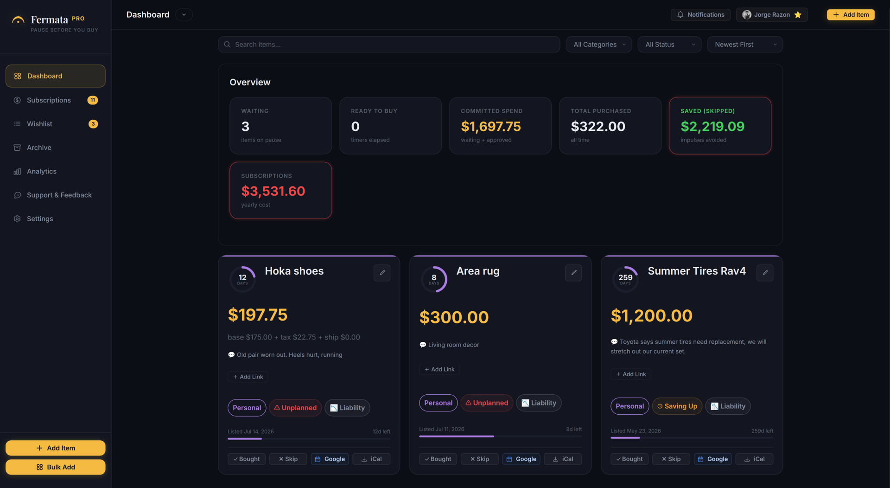890x488 pixels.
Task: Open Support & Feedback page
Action: pyautogui.click(x=56, y=195)
